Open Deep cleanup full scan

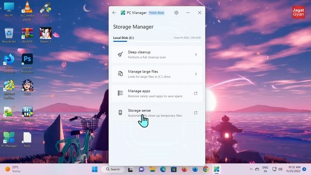(157, 54)
